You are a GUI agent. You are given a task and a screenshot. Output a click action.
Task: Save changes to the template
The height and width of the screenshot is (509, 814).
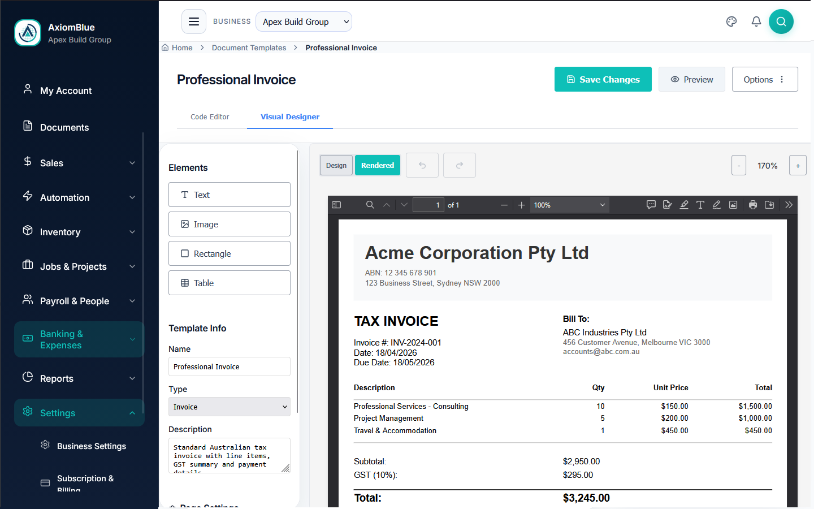(603, 79)
